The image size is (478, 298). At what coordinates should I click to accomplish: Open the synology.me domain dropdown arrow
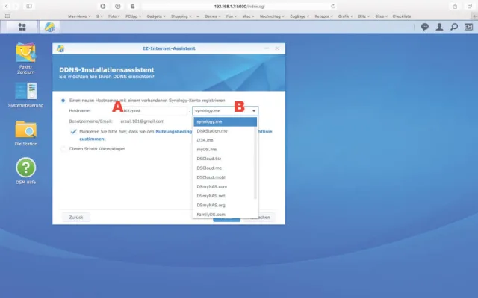tap(254, 111)
